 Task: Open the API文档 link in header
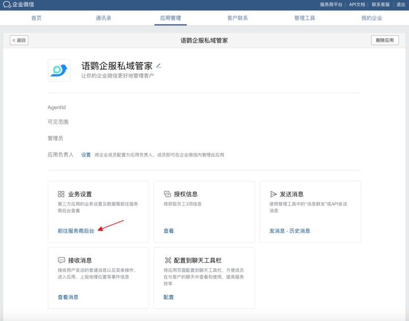pos(357,5)
